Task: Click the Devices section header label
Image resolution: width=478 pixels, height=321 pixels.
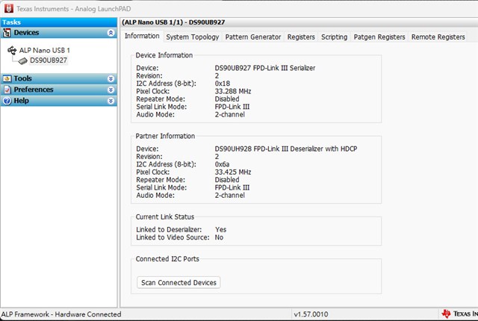Action: point(26,33)
